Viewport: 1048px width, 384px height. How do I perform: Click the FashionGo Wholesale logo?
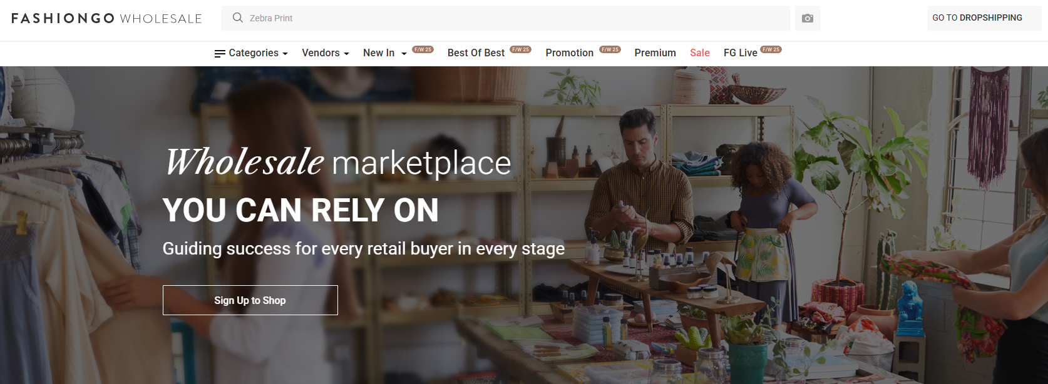point(106,18)
